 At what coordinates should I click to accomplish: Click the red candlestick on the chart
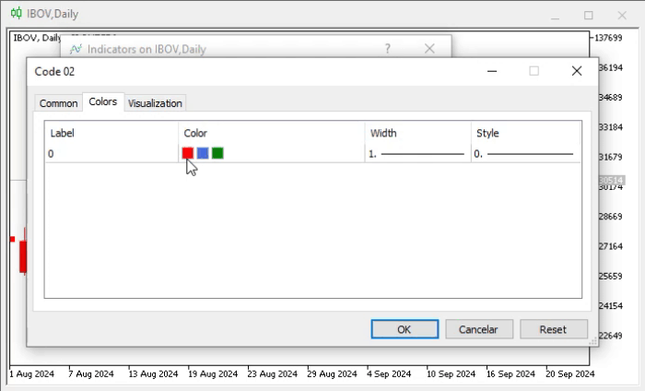tap(23, 255)
